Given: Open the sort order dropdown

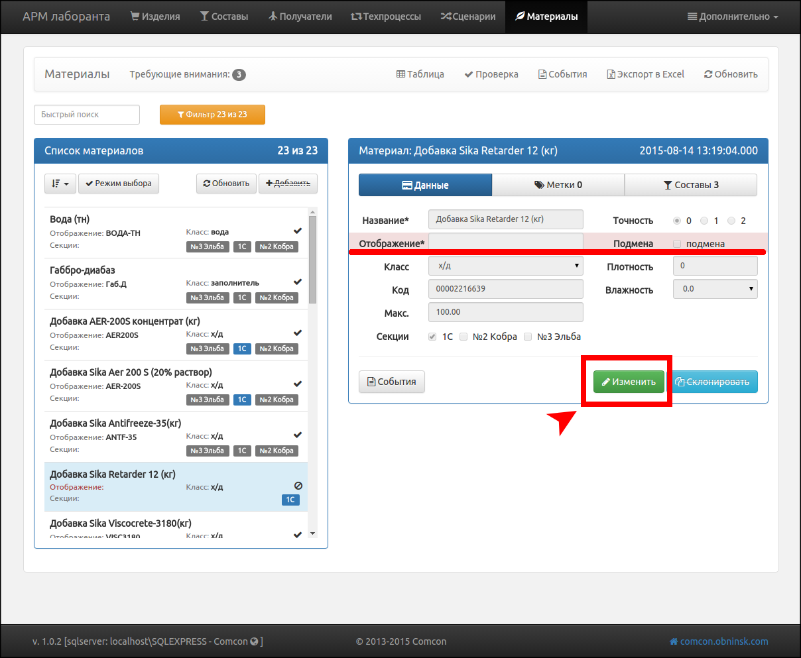Looking at the screenshot, I should [x=60, y=184].
